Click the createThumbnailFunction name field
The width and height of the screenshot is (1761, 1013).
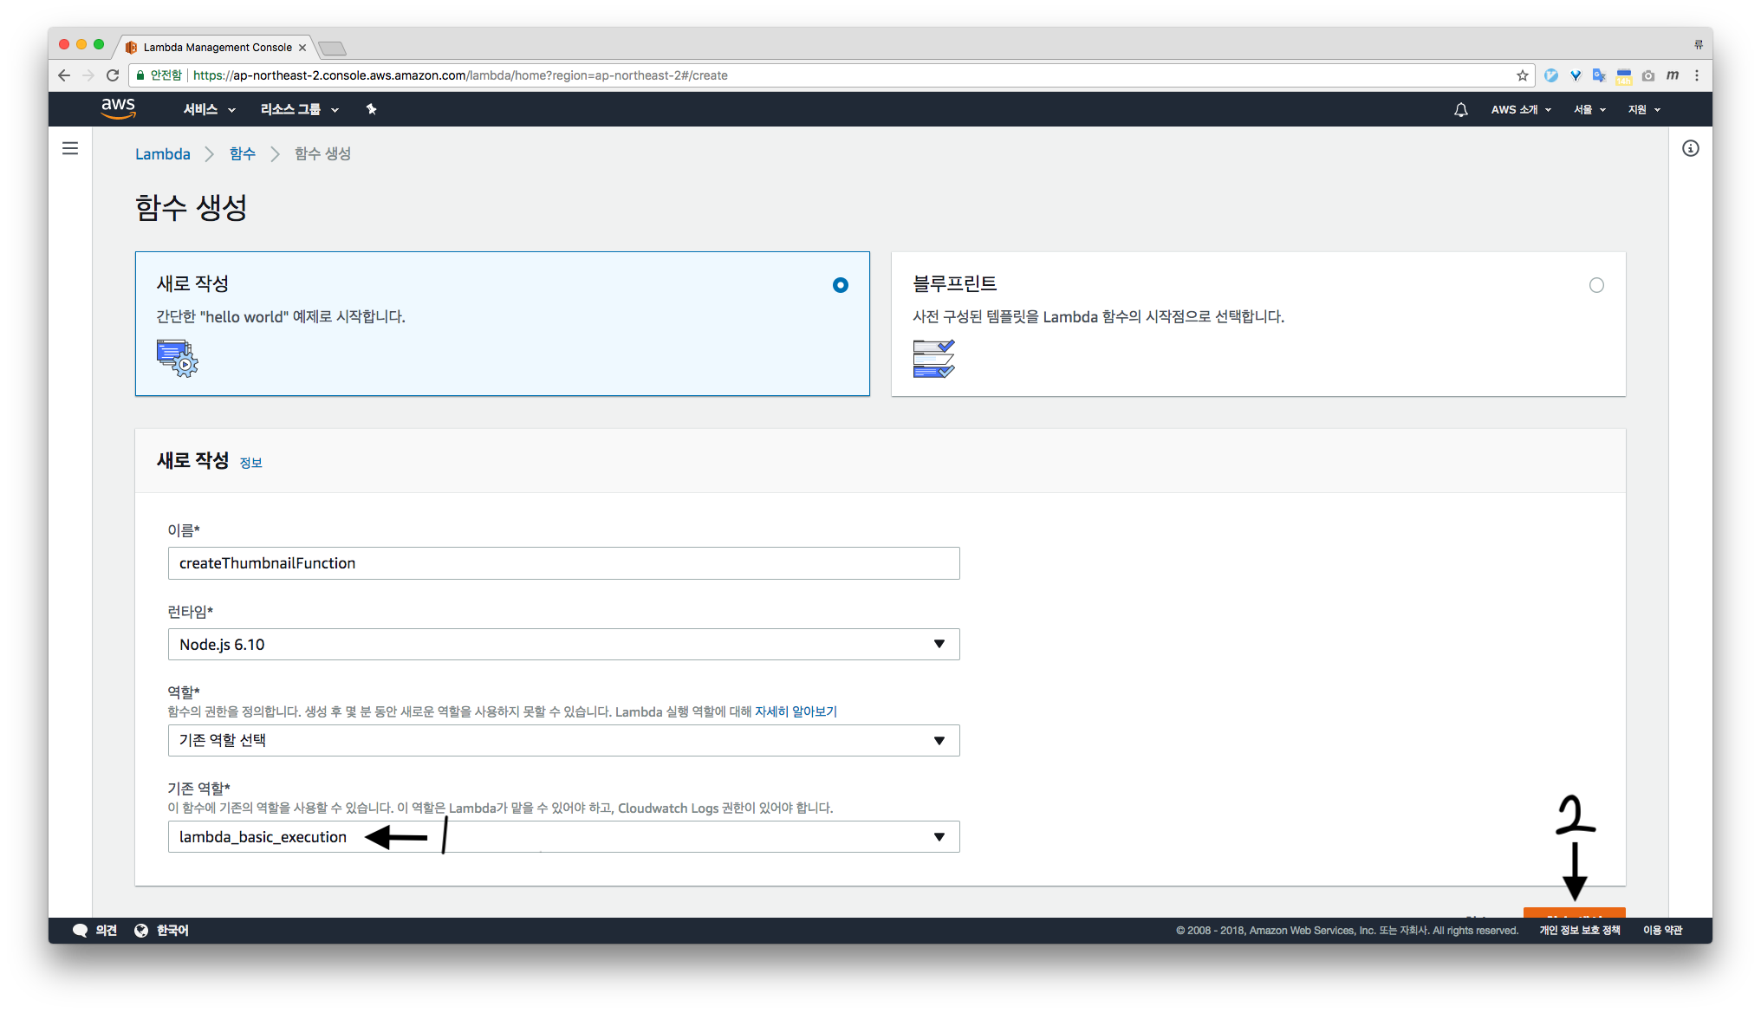563,563
